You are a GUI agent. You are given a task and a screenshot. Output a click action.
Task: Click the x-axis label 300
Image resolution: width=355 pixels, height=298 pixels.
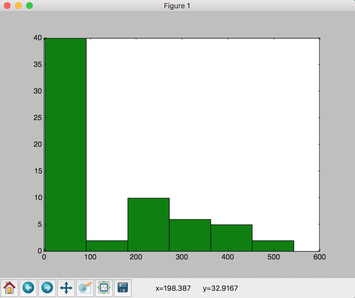tap(182, 257)
